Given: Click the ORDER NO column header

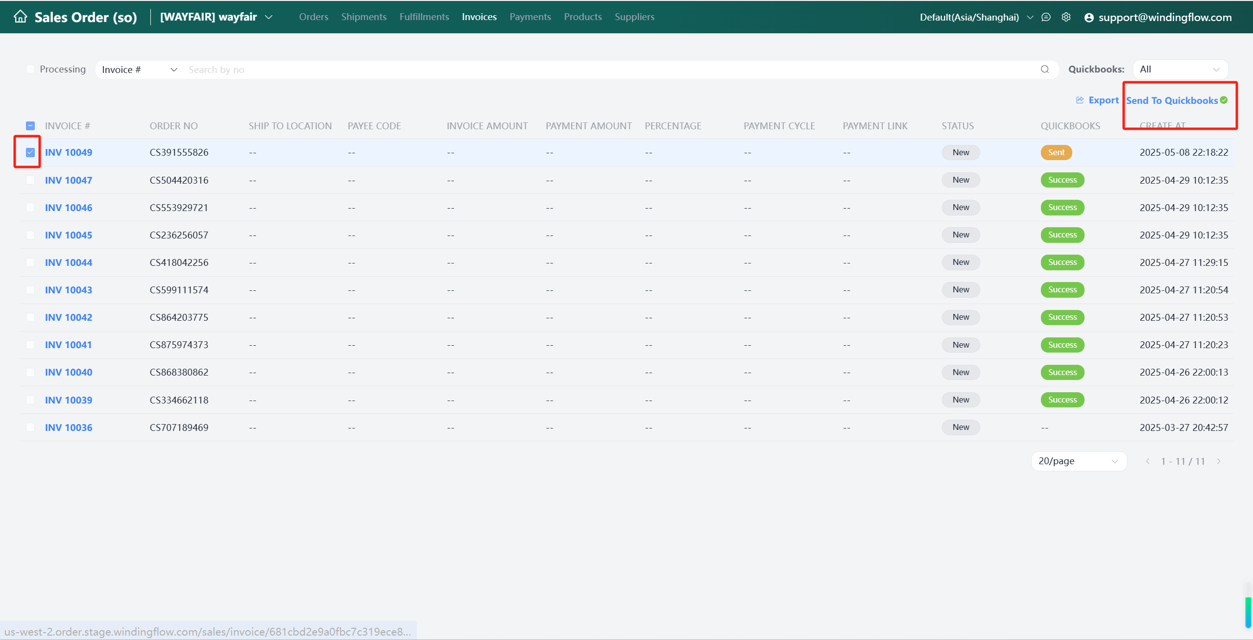Looking at the screenshot, I should [x=173, y=126].
